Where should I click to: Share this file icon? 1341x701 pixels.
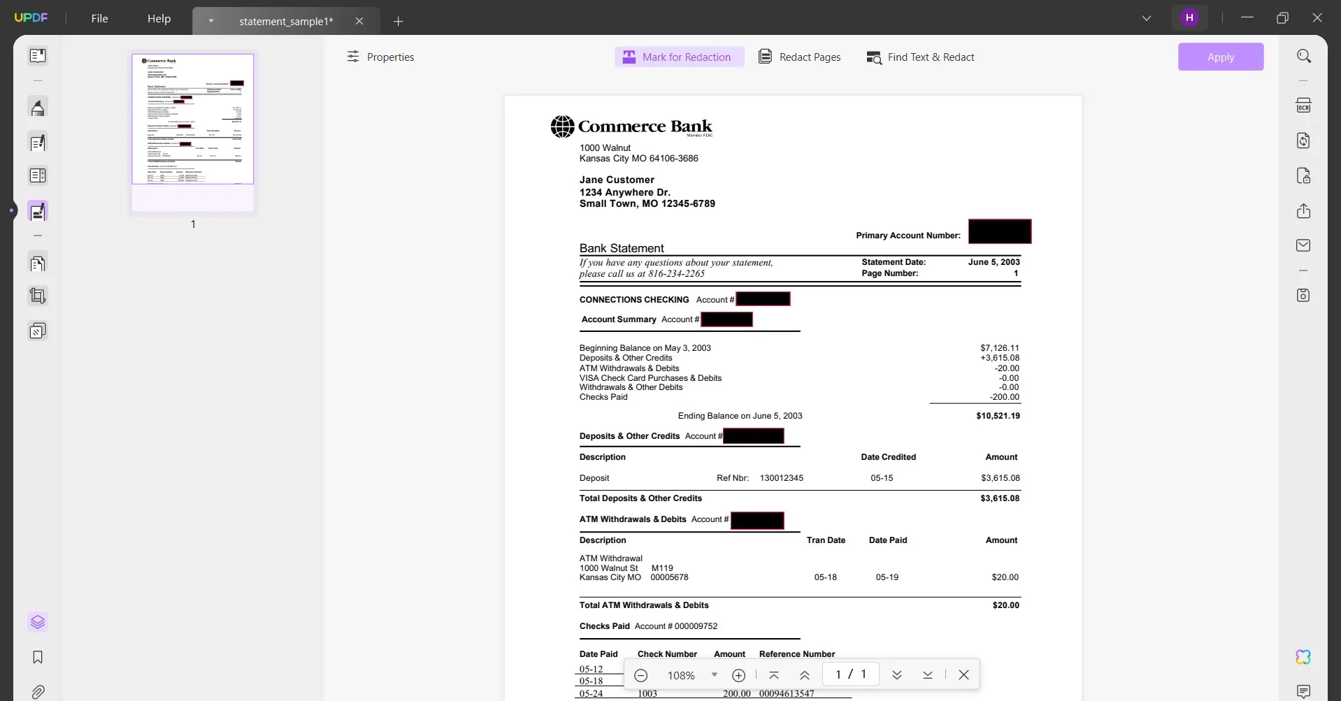coord(1303,210)
